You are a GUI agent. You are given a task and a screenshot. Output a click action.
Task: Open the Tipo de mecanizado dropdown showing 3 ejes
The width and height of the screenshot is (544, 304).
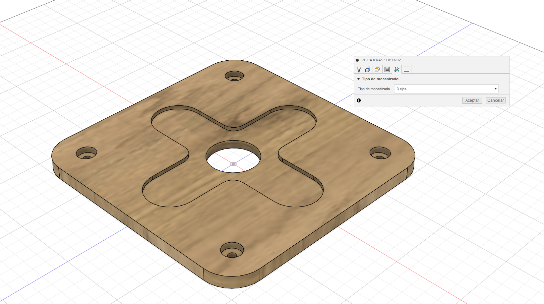point(446,89)
